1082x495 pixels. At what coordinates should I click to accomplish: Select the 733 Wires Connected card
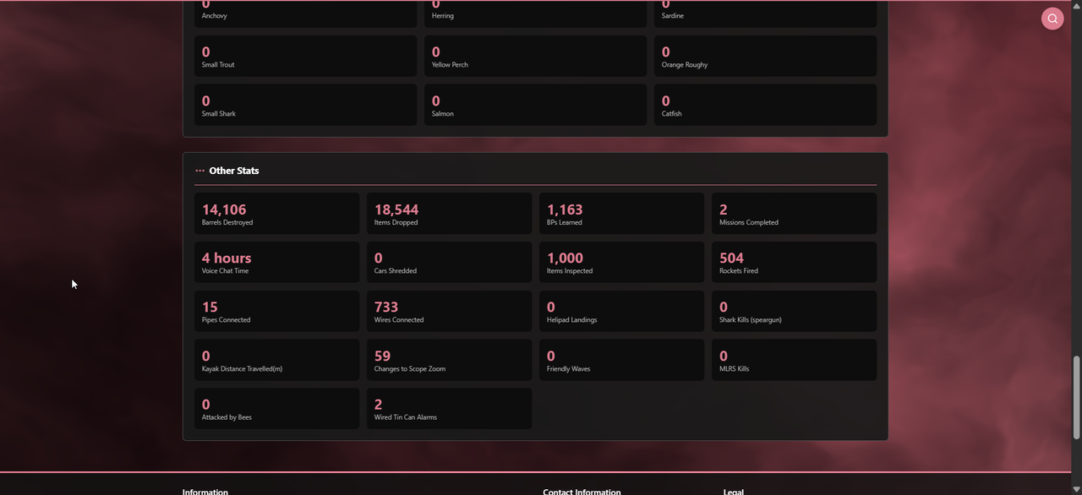pos(449,311)
